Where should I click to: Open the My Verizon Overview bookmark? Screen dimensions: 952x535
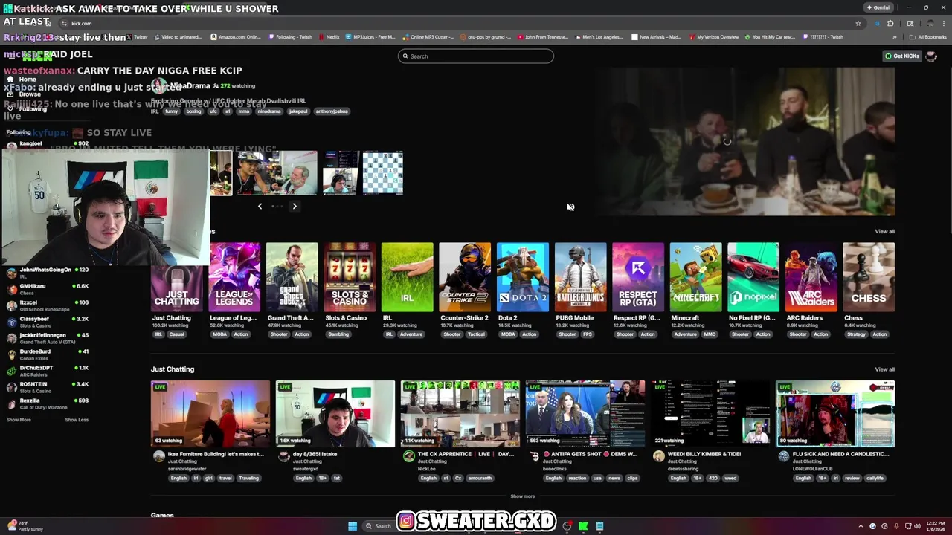click(714, 37)
